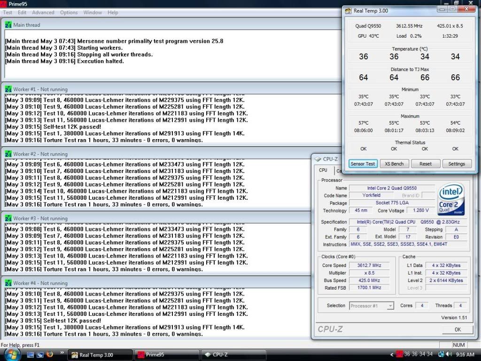Click Worker #3 Test 6 M233473 line
481x361 pixels.
coord(125,229)
